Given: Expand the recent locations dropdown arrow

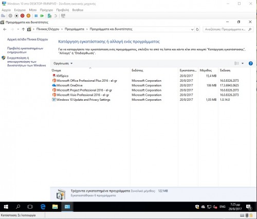Looking at the screenshot, I should pos(18,29).
